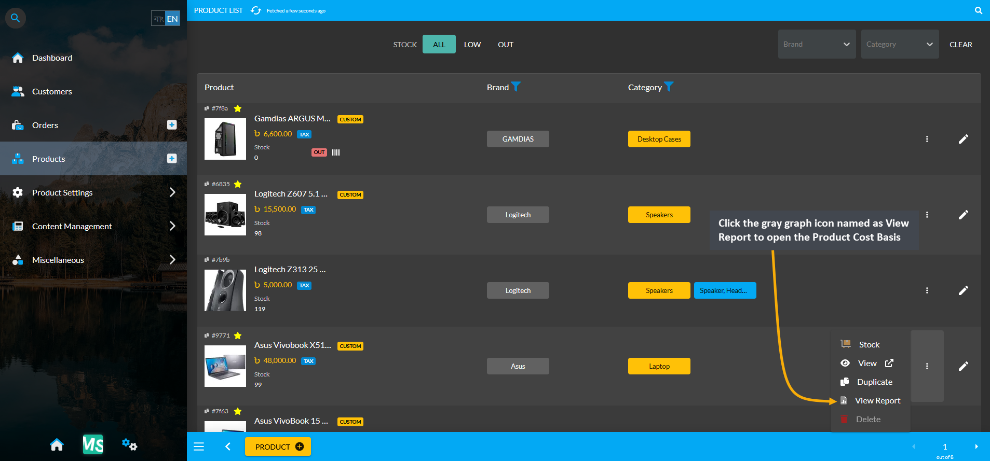990x461 pixels.
Task: Click the favorite star for product #9771
Action: [238, 336]
